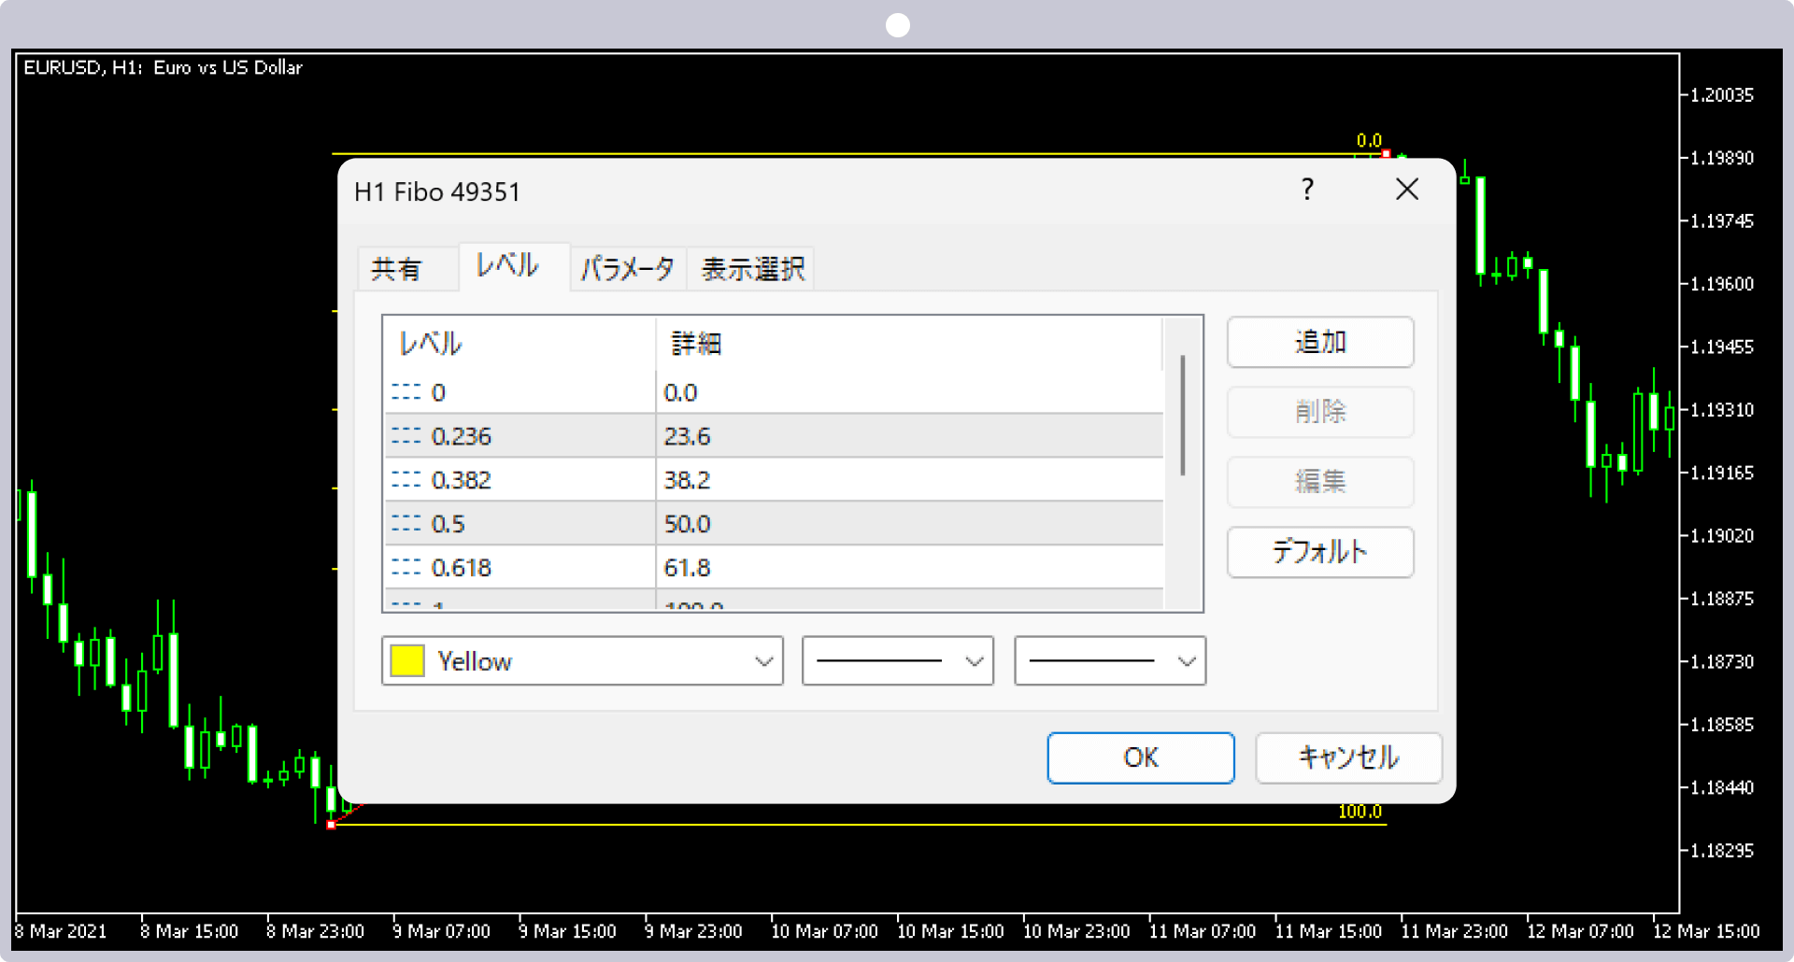This screenshot has width=1794, height=962.
Task: Click the 100.0 Fibo level label
Action: point(1360,812)
